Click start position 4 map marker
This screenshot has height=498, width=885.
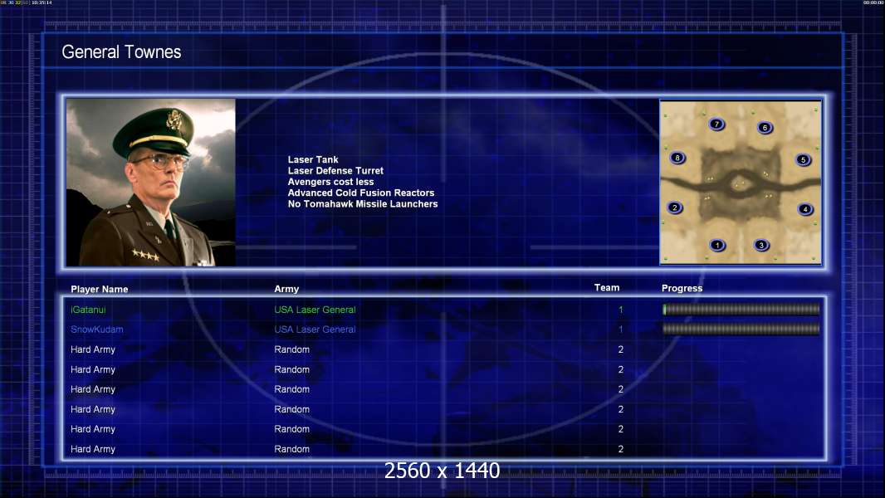click(805, 209)
